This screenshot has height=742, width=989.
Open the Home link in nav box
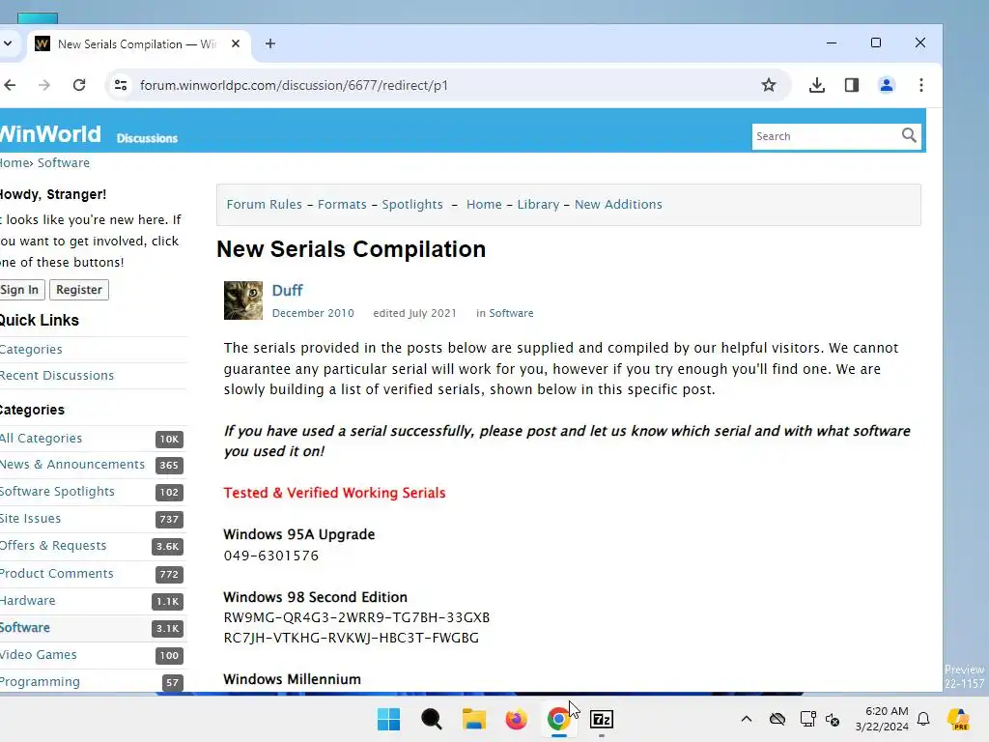(x=484, y=205)
